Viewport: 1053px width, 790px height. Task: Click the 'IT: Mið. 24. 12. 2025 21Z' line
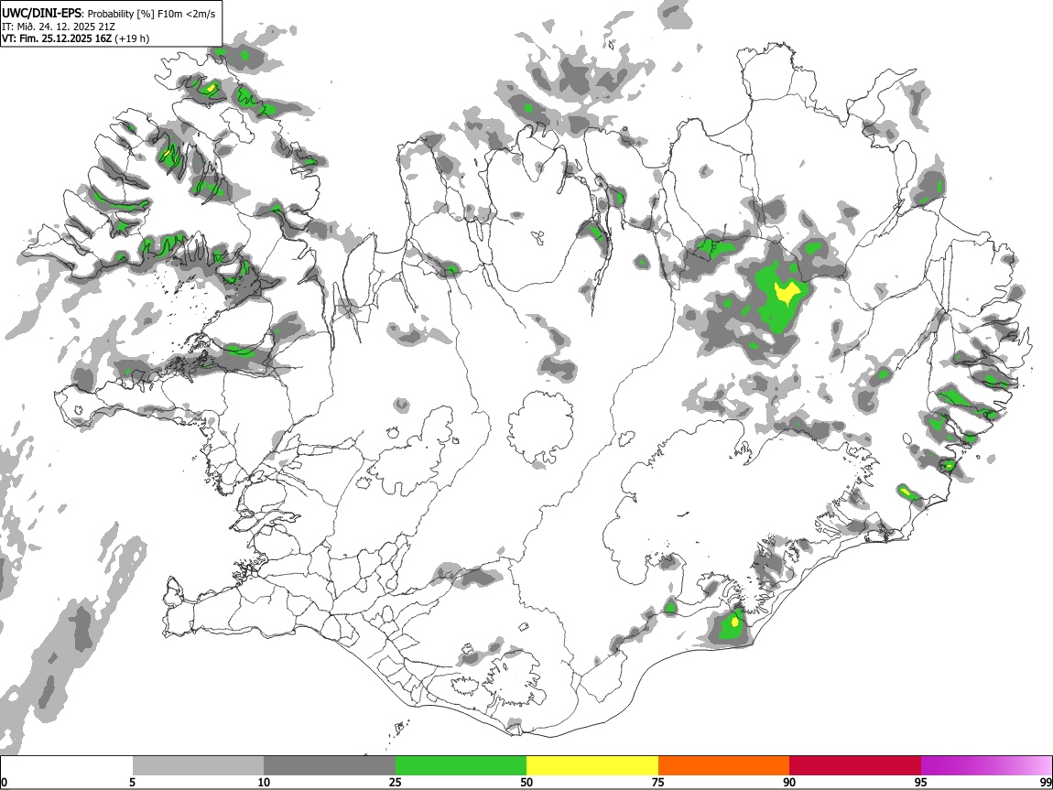click(59, 27)
